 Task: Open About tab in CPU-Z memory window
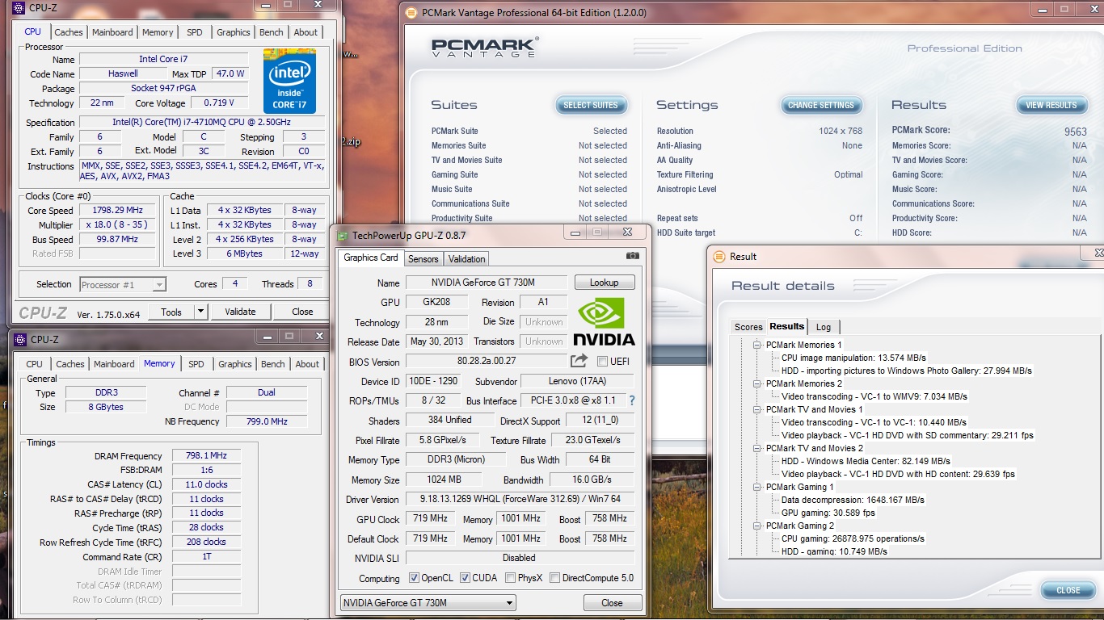tap(307, 364)
